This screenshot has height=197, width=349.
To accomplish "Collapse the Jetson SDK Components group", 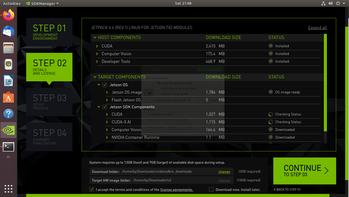I will pyautogui.click(x=99, y=107).
